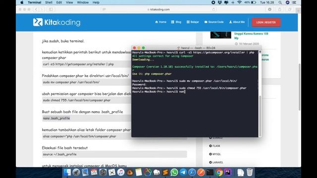Open the Window menu
The width and height of the screenshot is (317, 178).
pyautogui.click(x=83, y=2)
